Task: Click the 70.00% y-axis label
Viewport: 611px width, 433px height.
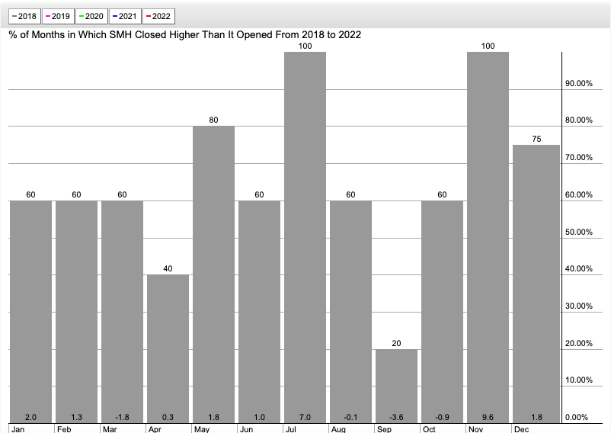Action: (579, 158)
